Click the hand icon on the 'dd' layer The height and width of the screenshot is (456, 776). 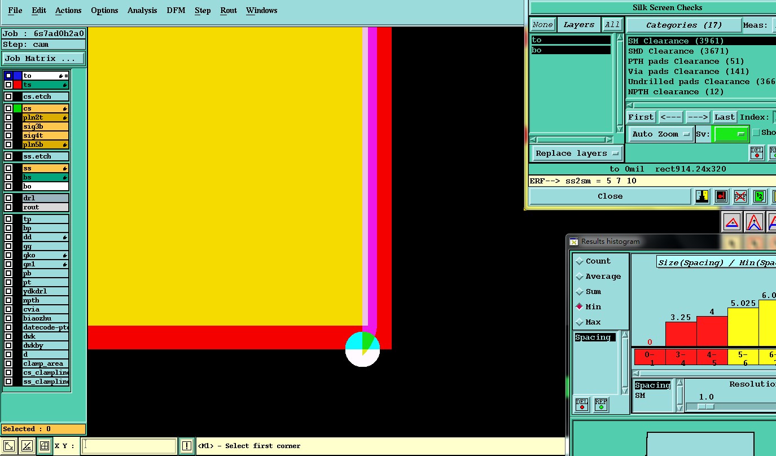pos(65,238)
